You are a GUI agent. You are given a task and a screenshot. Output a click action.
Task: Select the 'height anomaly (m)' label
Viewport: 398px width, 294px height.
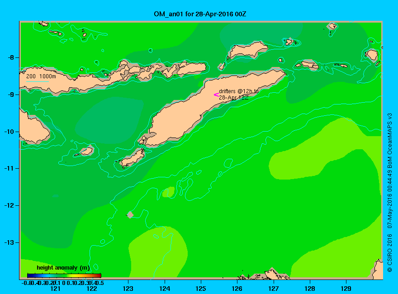coord(63,268)
